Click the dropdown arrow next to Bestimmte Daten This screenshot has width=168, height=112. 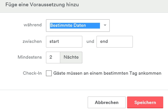point(105,26)
